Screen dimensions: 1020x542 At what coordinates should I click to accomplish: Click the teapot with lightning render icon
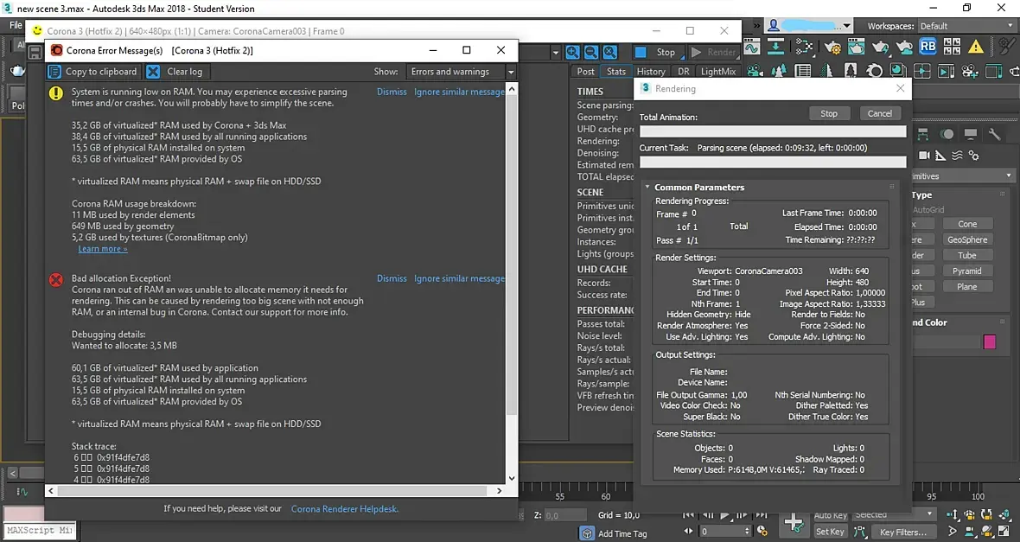(879, 48)
